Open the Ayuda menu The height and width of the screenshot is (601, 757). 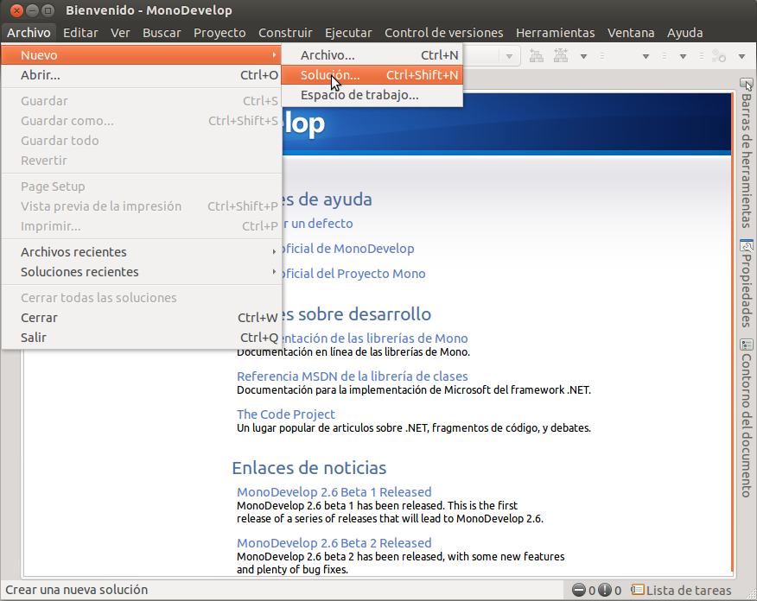pyautogui.click(x=684, y=33)
